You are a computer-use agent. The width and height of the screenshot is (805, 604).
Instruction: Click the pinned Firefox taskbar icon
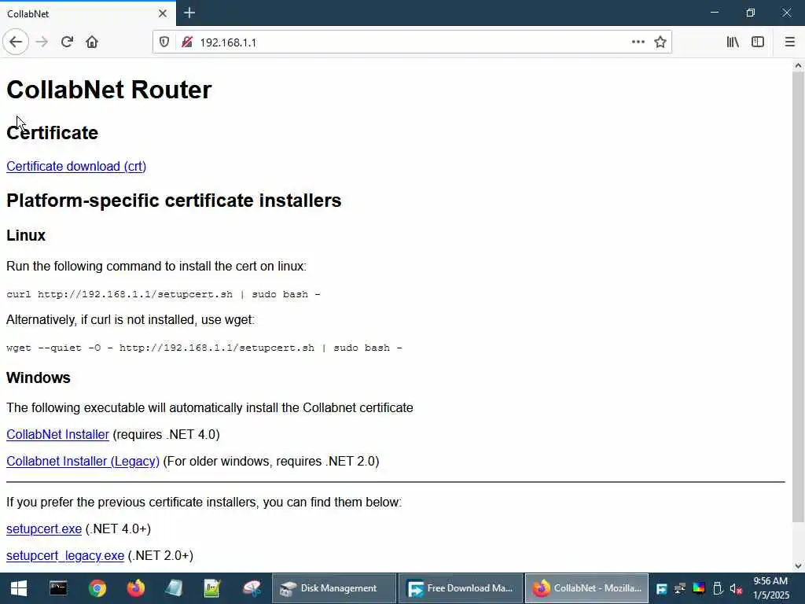click(135, 588)
